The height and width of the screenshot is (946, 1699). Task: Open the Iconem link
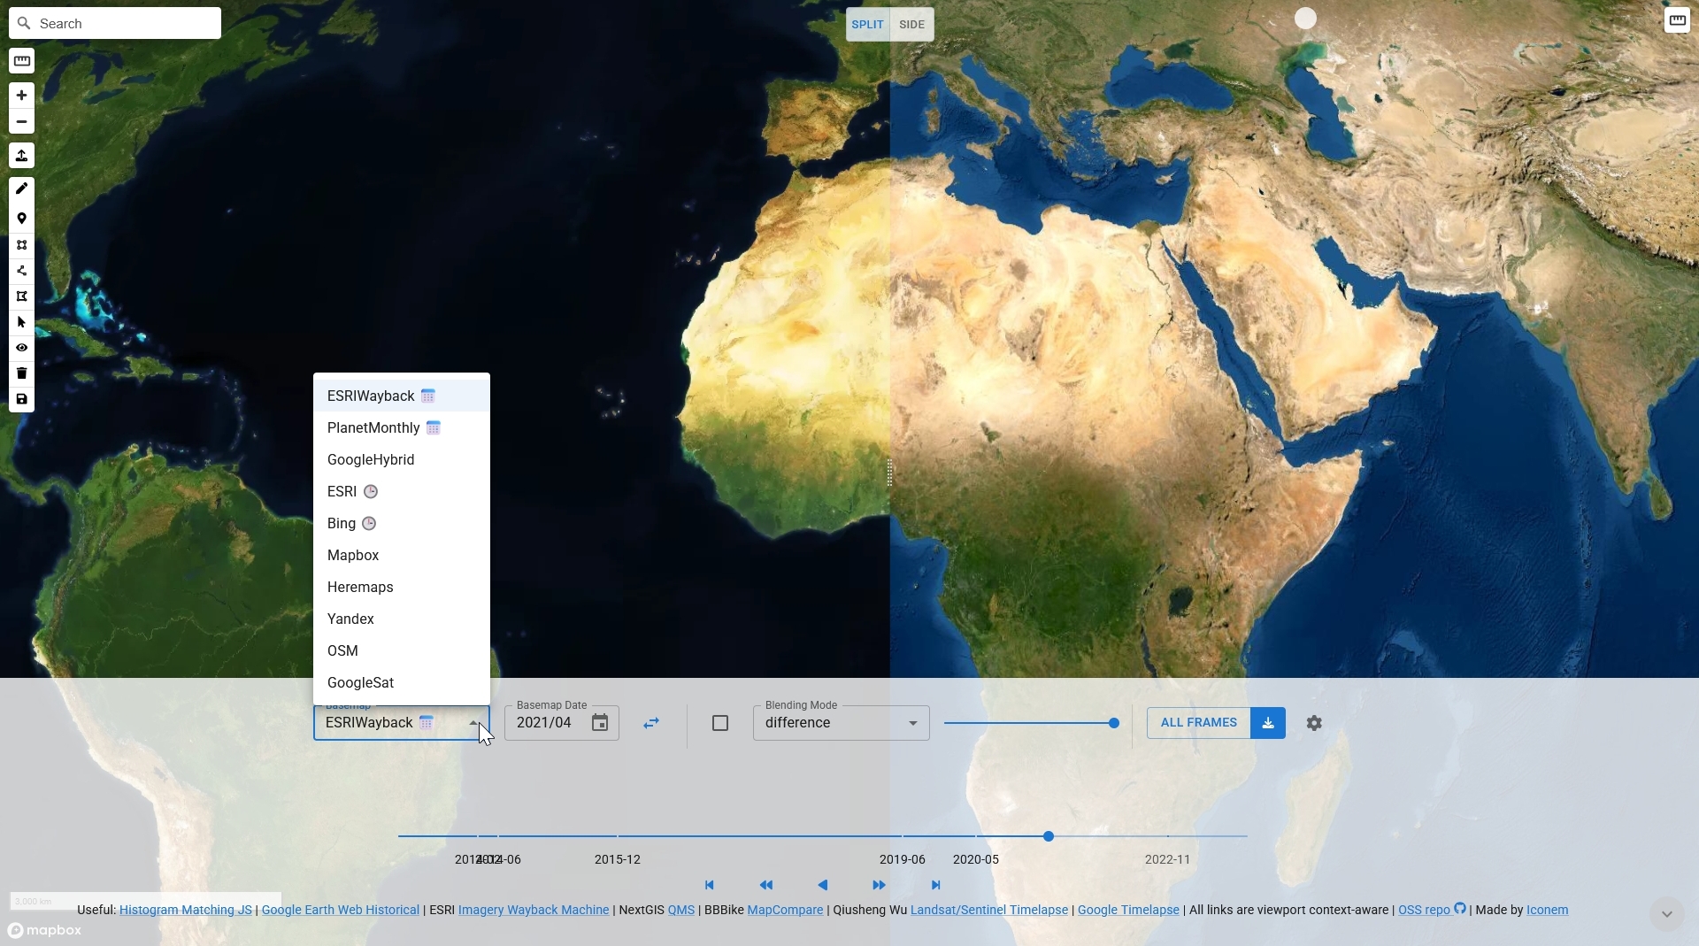click(1547, 910)
